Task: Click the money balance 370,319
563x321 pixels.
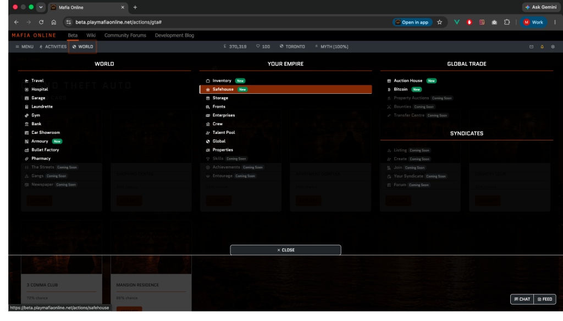Action: tap(235, 47)
